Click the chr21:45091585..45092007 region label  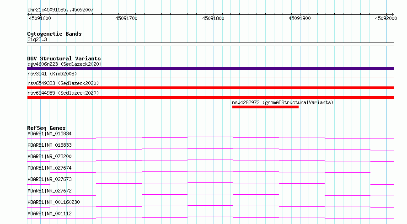point(60,10)
